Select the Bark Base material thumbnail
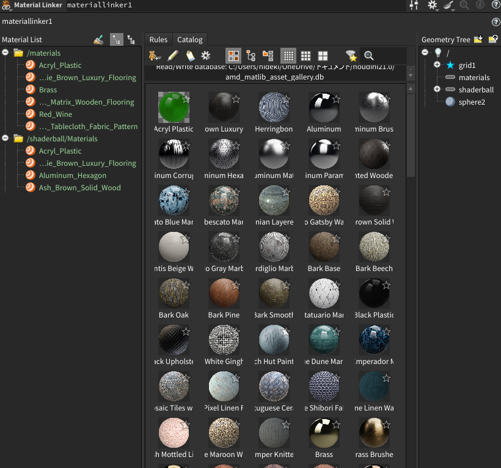The height and width of the screenshot is (468, 501). (x=324, y=247)
